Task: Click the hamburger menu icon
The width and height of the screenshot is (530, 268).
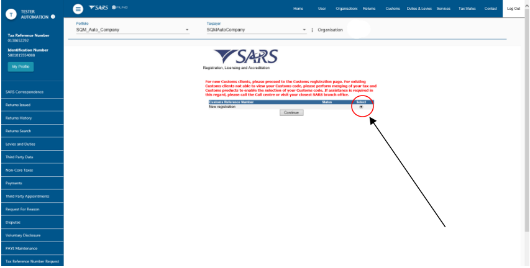Action: click(78, 8)
